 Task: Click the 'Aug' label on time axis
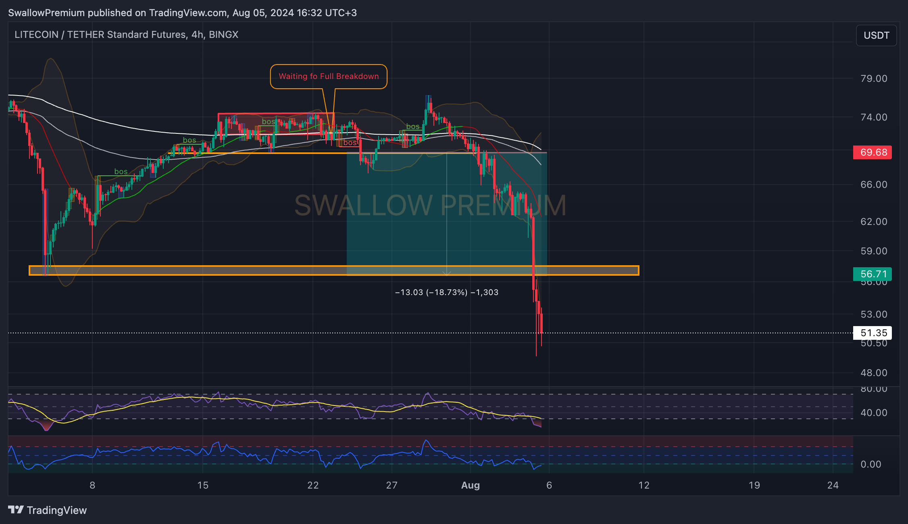pos(471,485)
